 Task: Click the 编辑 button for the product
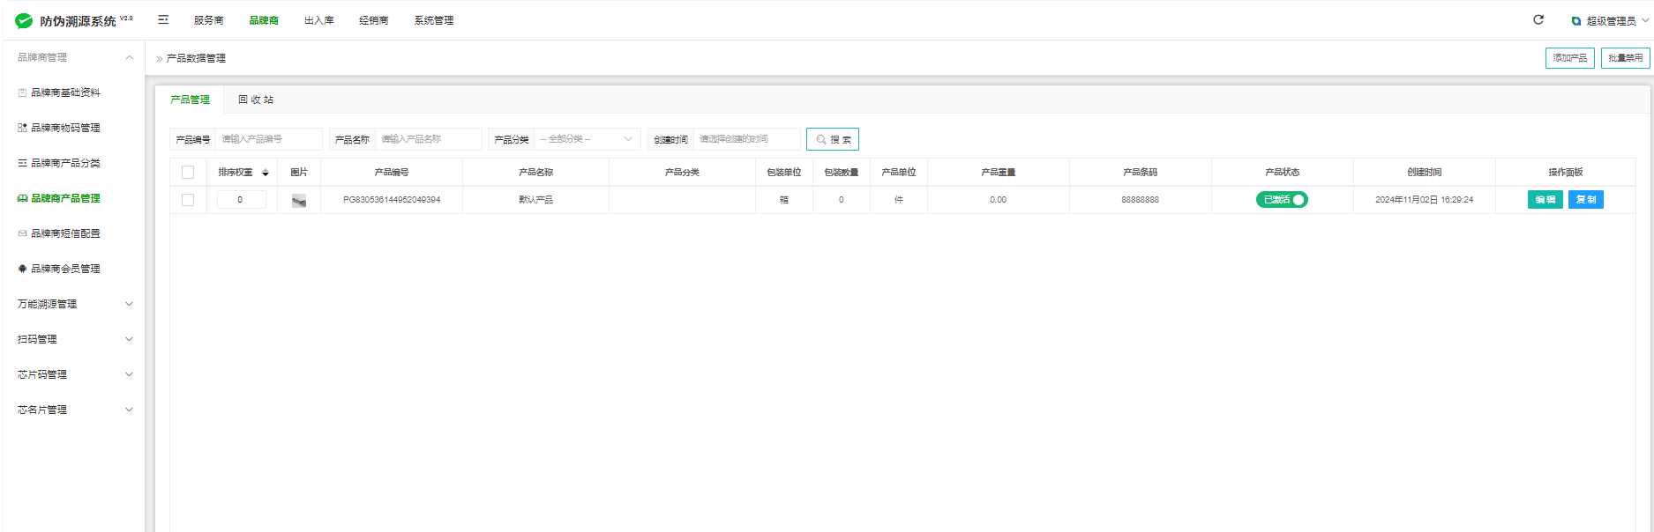tap(1545, 200)
